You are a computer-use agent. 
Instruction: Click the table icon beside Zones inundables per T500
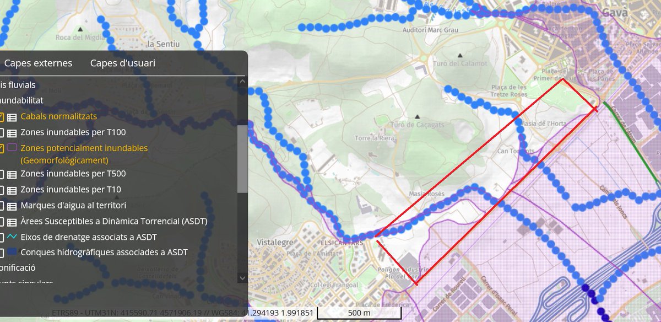pyautogui.click(x=12, y=174)
